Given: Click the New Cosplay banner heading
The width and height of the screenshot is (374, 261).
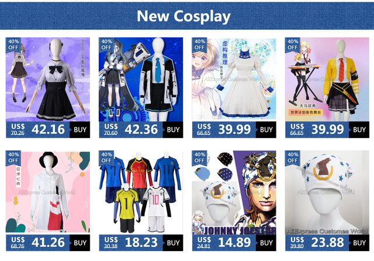Looking at the screenshot, I should [183, 16].
